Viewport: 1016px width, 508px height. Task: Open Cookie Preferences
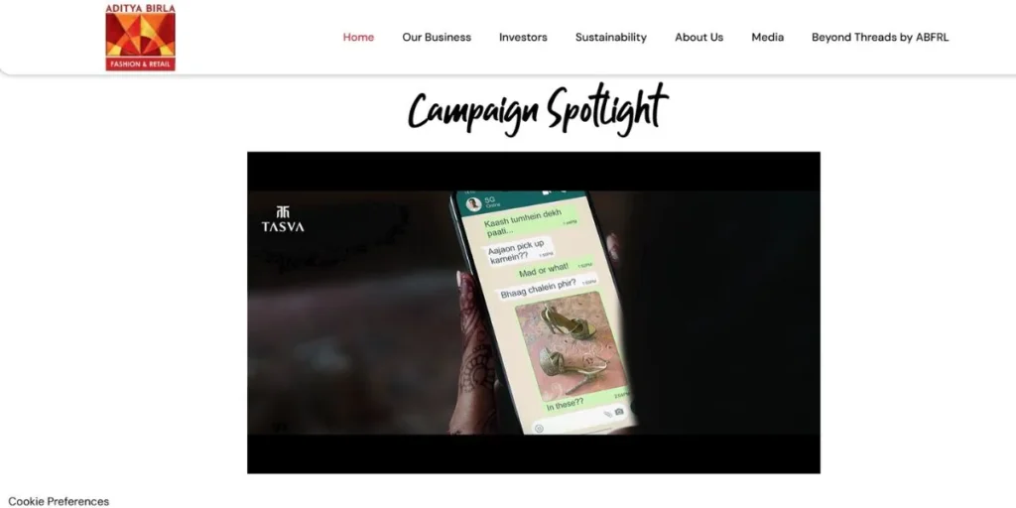[x=59, y=501]
